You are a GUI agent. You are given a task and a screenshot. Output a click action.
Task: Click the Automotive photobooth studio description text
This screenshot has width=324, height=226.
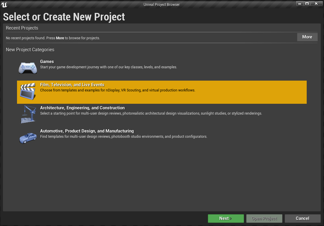point(123,137)
